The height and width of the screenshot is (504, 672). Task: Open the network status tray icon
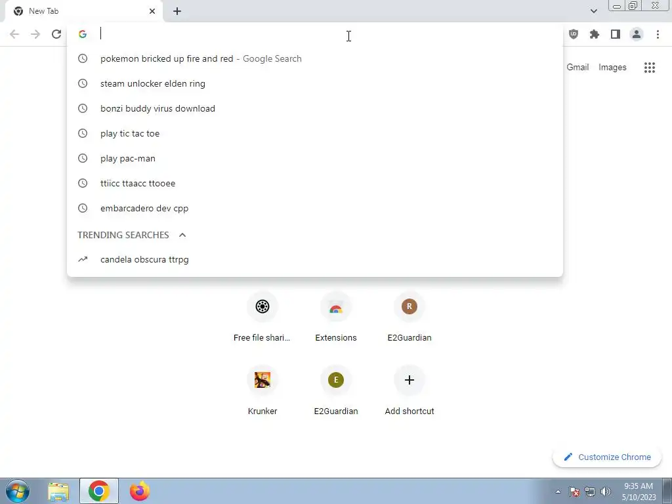click(x=590, y=492)
